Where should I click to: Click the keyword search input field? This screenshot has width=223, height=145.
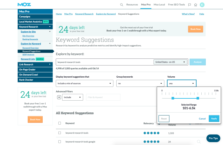104,62
